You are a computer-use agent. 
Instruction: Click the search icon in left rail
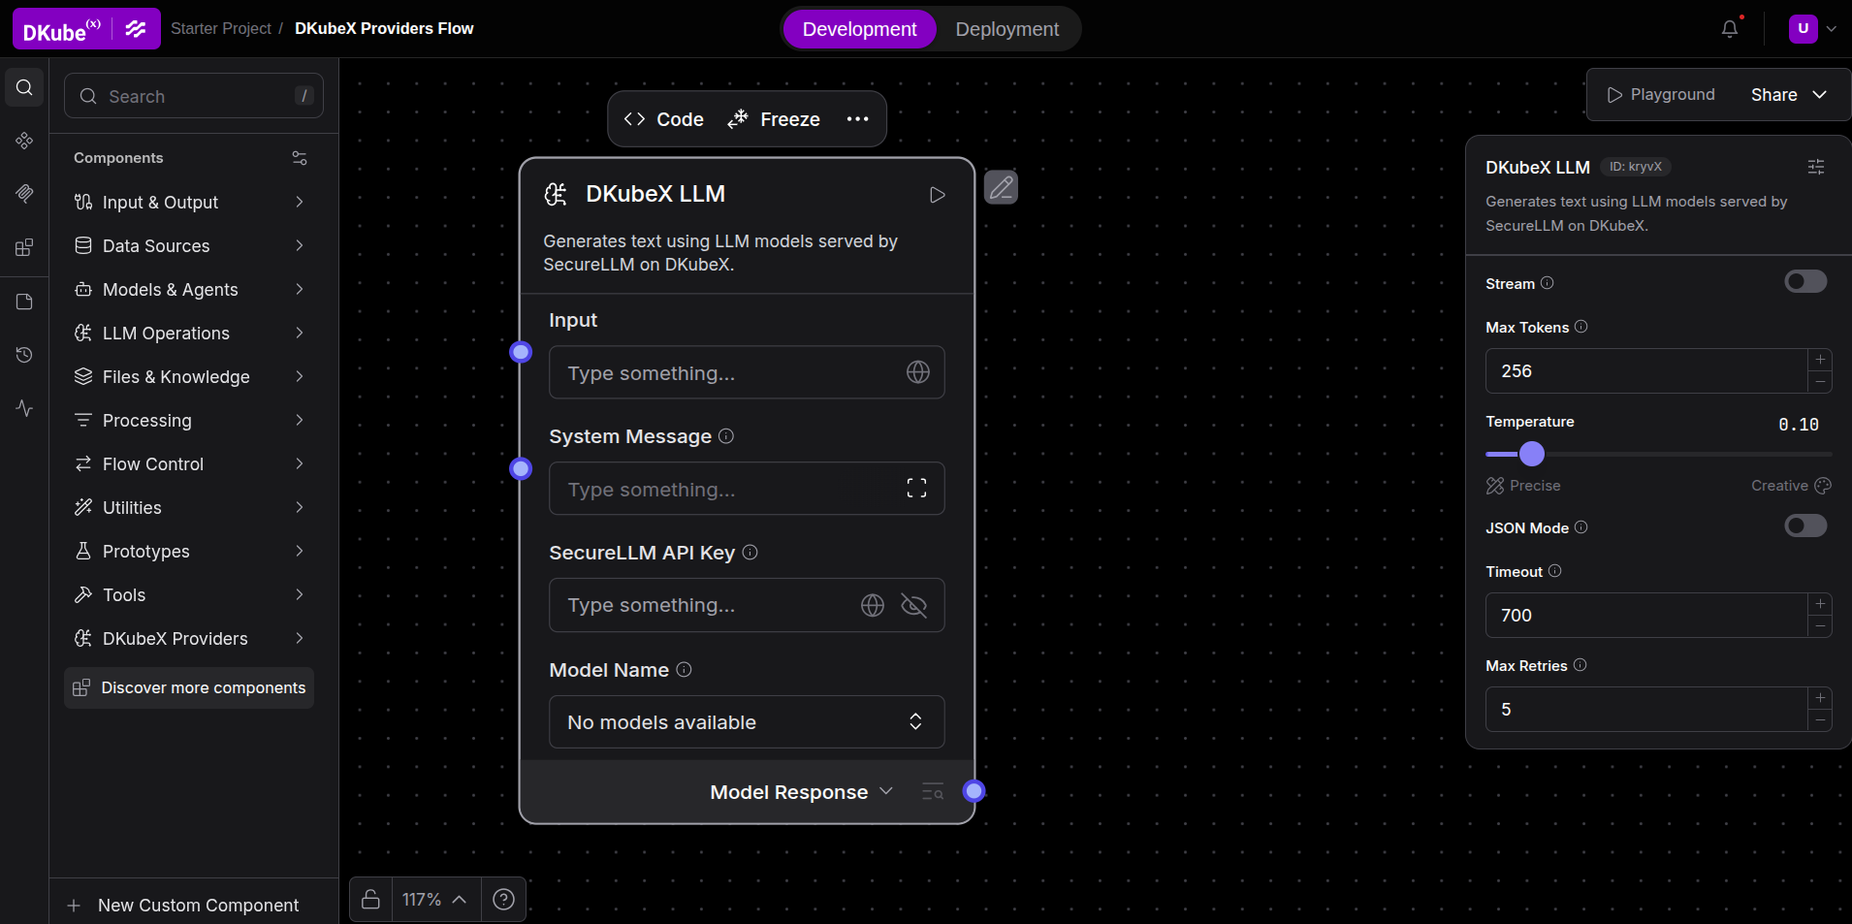tap(24, 88)
